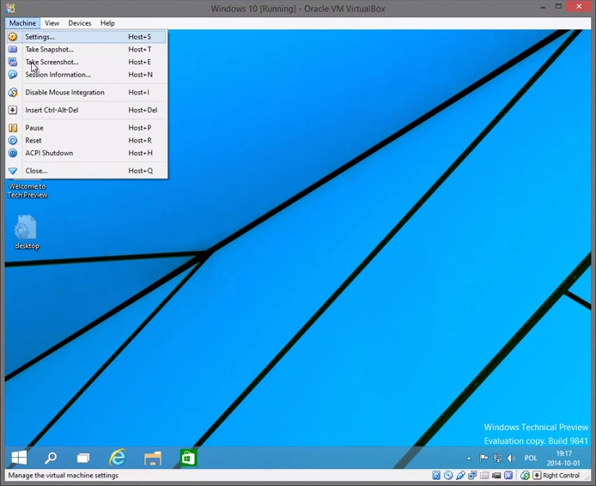
Task: Open the View menu
Action: coord(52,23)
